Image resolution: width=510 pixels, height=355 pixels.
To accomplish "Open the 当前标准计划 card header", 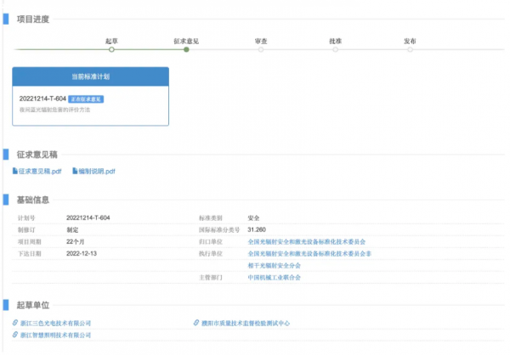I will 91,76.
